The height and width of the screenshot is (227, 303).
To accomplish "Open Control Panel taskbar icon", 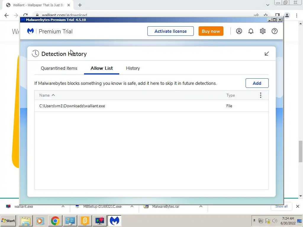I will [70, 220].
